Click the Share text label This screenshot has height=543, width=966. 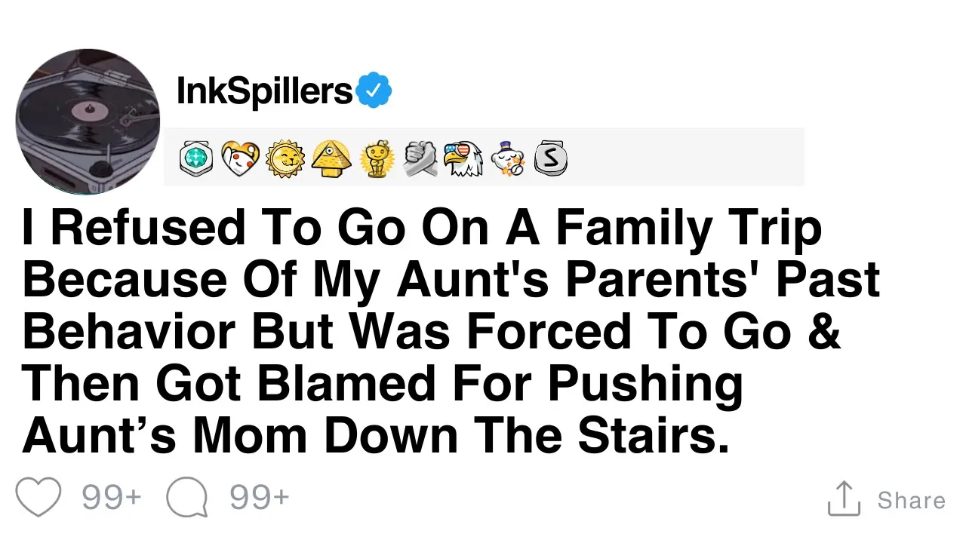point(911,500)
